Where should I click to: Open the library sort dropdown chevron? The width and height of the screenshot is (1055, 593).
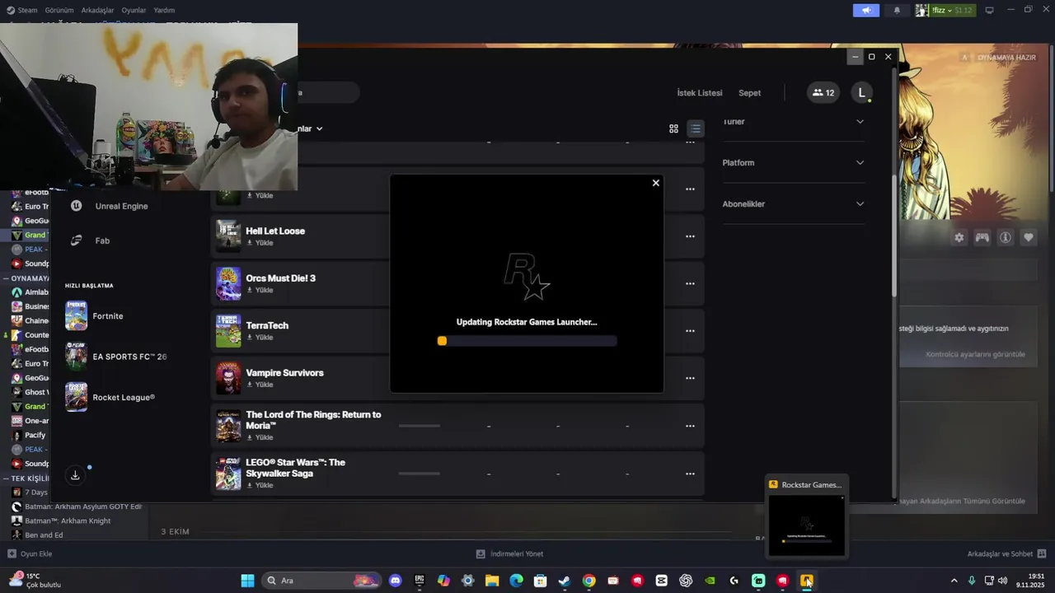click(319, 128)
